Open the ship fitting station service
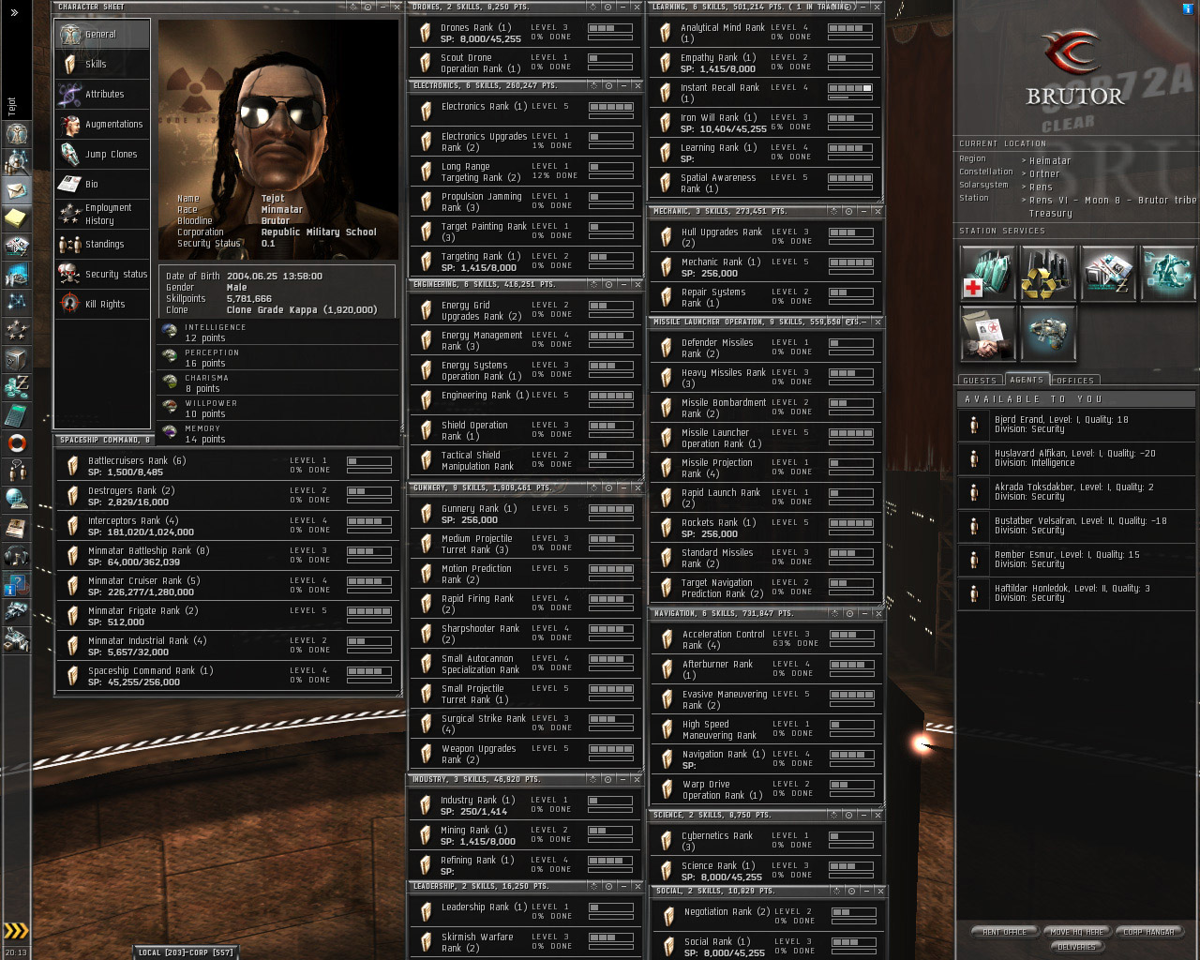This screenshot has width=1200, height=960. tap(1047, 333)
